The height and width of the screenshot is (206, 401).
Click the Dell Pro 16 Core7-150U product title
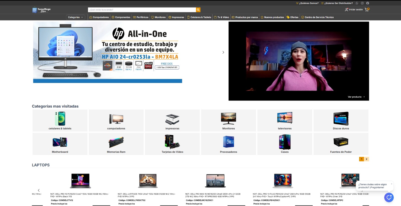(79, 195)
